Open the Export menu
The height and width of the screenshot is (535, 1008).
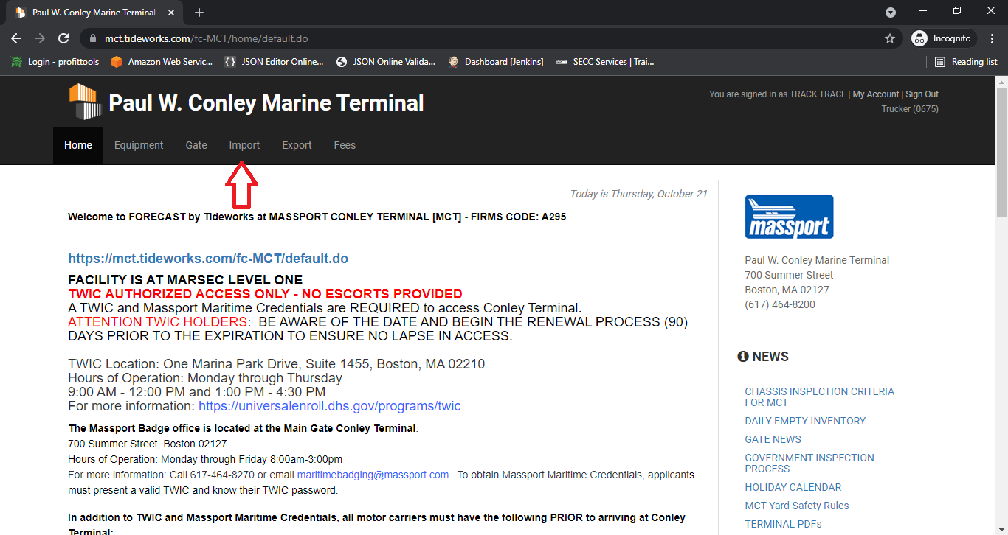[297, 146]
